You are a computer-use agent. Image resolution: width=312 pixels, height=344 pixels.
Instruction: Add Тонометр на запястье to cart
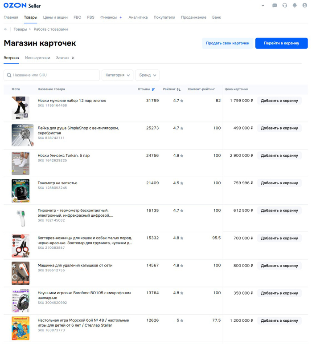point(279,183)
